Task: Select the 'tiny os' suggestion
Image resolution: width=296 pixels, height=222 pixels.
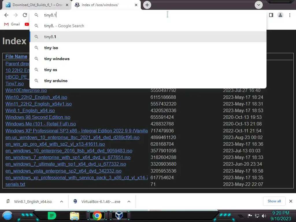Action: [148, 70]
